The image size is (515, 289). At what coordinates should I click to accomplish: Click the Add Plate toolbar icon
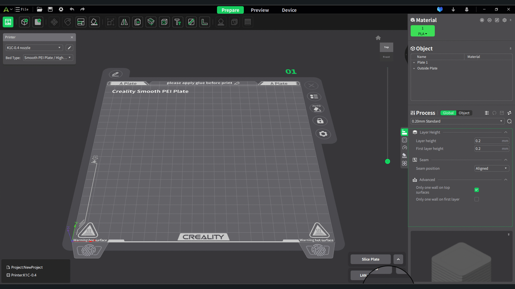[38, 22]
